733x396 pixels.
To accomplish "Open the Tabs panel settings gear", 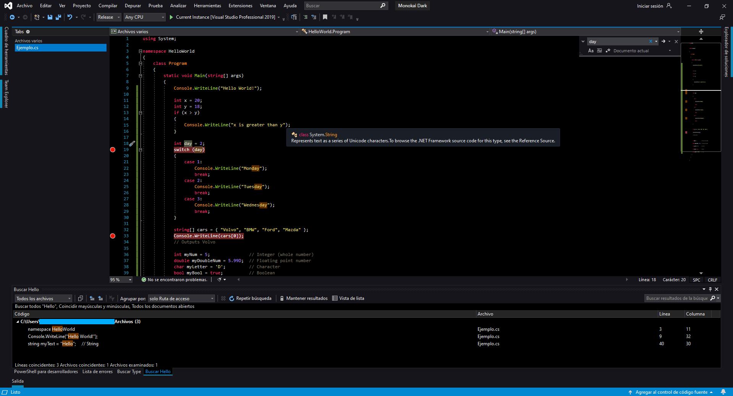I will click(28, 32).
